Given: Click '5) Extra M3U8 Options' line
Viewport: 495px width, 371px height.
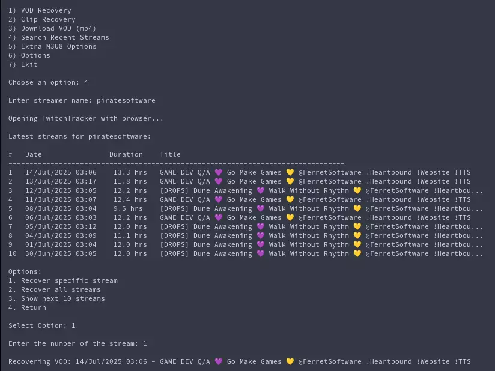Looking at the screenshot, I should (x=52, y=46).
